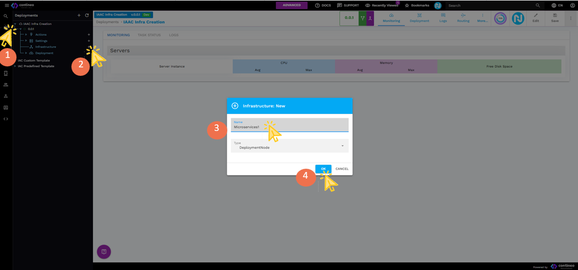Collapse the IAAC Infra Creation tree node
The image size is (578, 270).
(x=15, y=24)
